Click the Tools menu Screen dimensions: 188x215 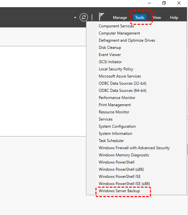(140, 18)
